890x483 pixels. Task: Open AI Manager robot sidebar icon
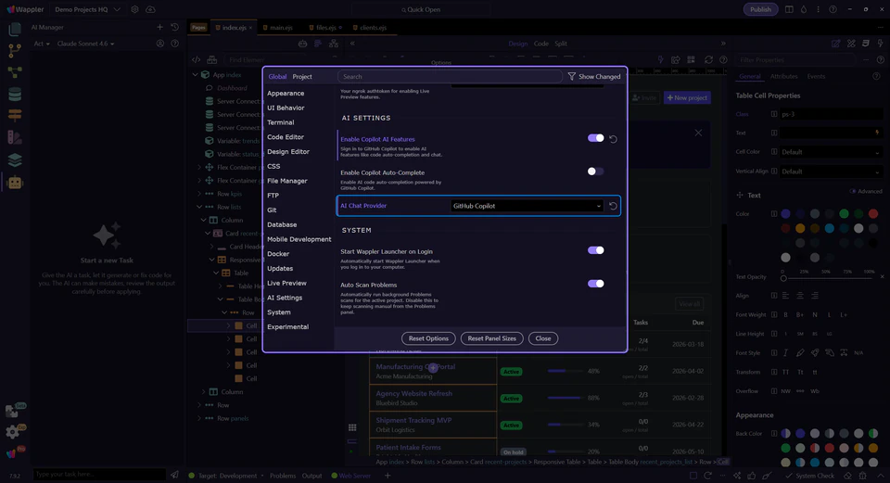pyautogui.click(x=15, y=183)
